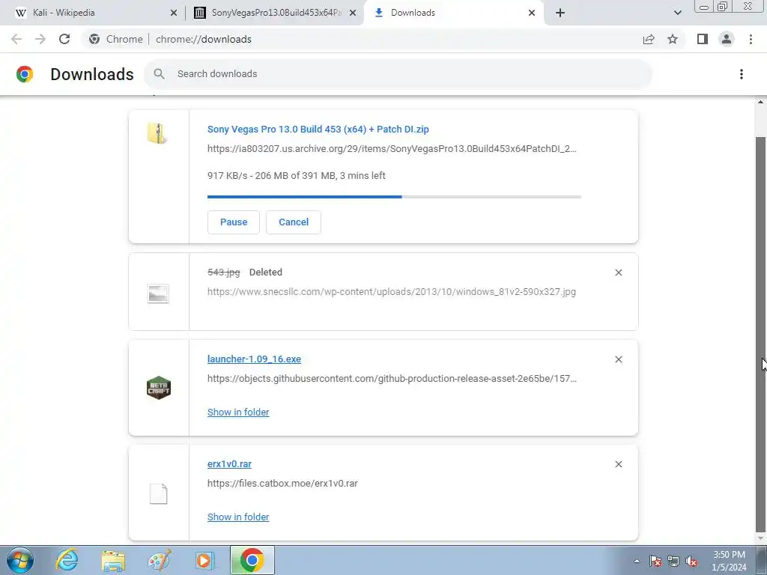Show hidden system tray icons
The image size is (767, 575).
coord(637,561)
